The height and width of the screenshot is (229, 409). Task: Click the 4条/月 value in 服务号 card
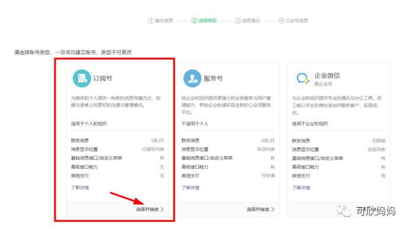click(268, 141)
